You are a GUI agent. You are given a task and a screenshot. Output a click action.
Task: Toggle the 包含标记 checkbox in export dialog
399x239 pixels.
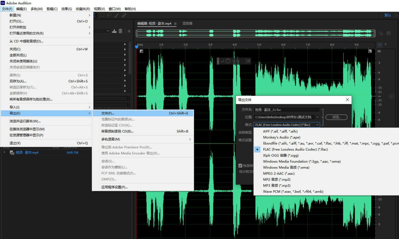tap(240, 165)
